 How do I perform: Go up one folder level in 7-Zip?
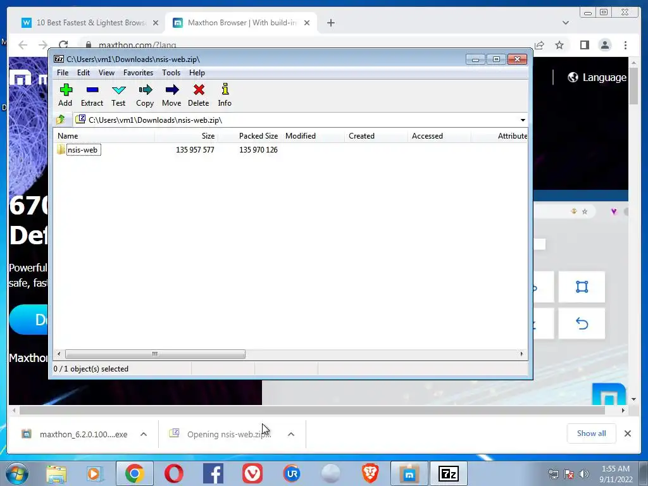(61, 120)
